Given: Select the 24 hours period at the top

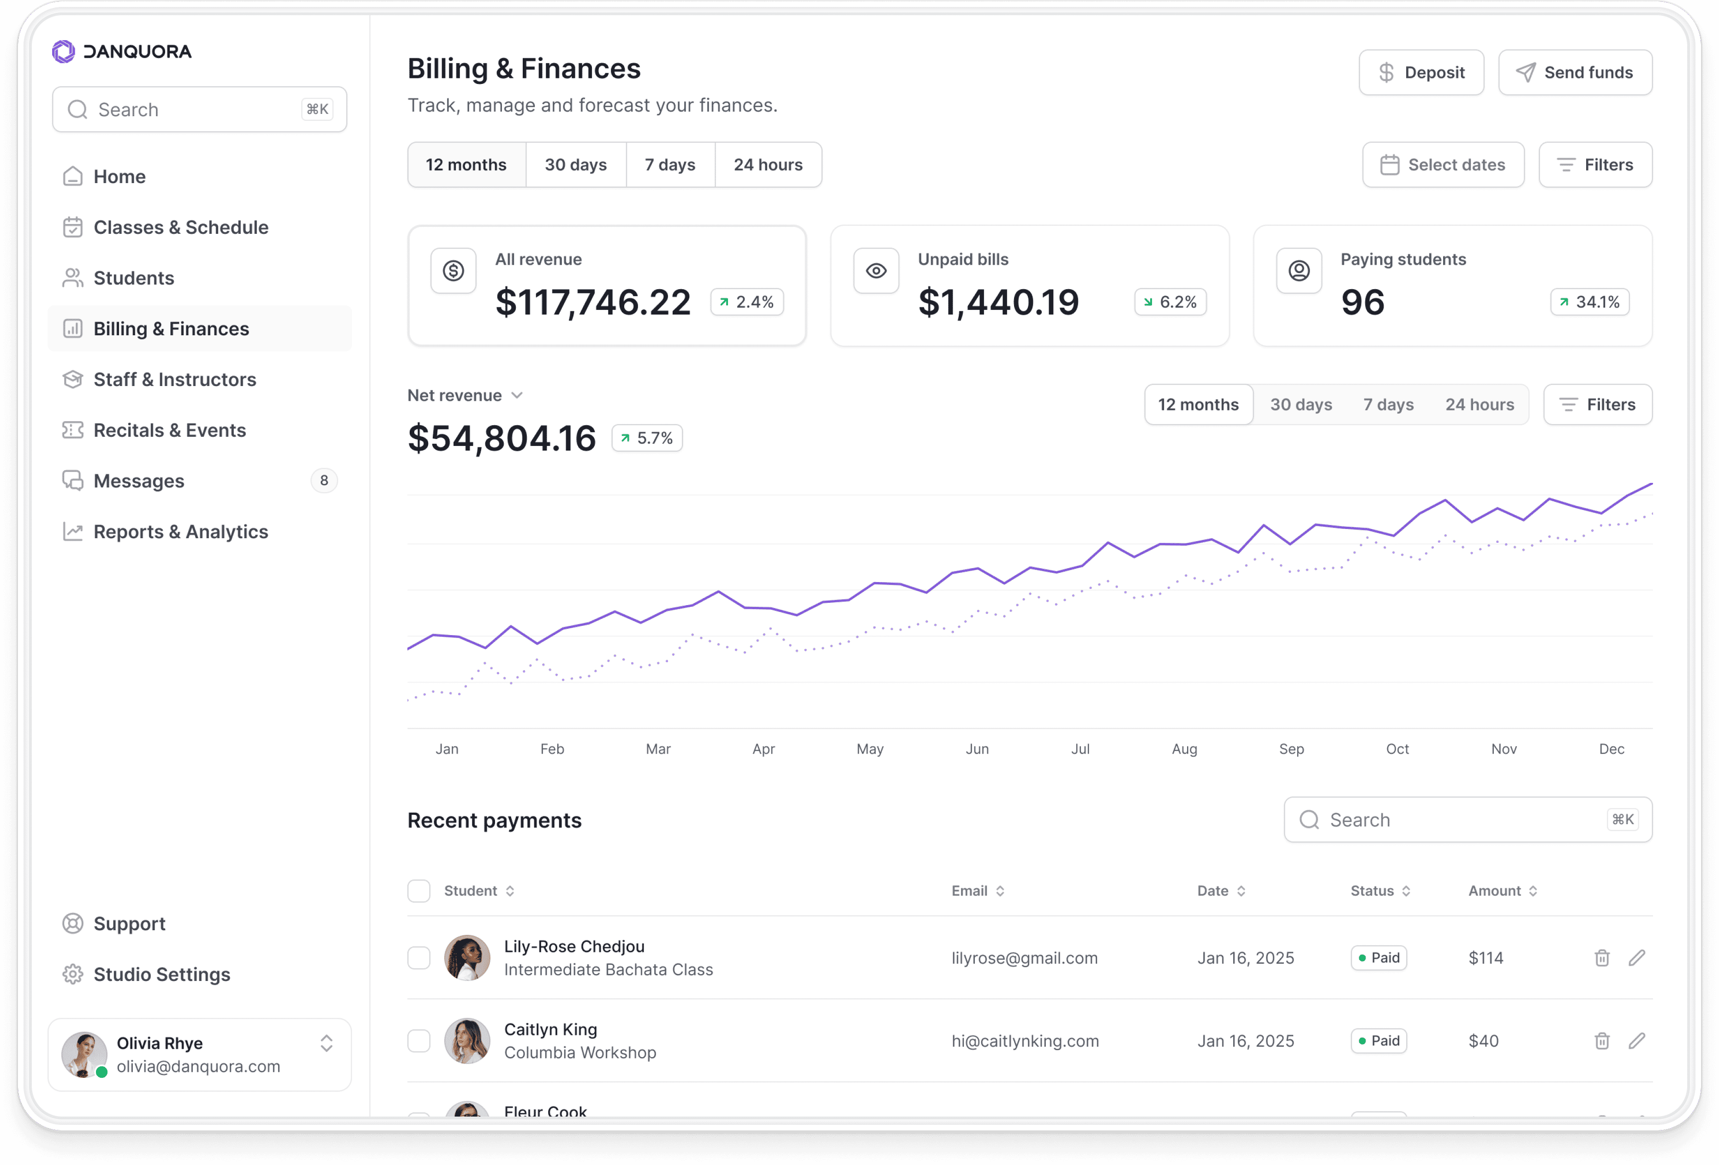Looking at the screenshot, I should click(x=768, y=164).
